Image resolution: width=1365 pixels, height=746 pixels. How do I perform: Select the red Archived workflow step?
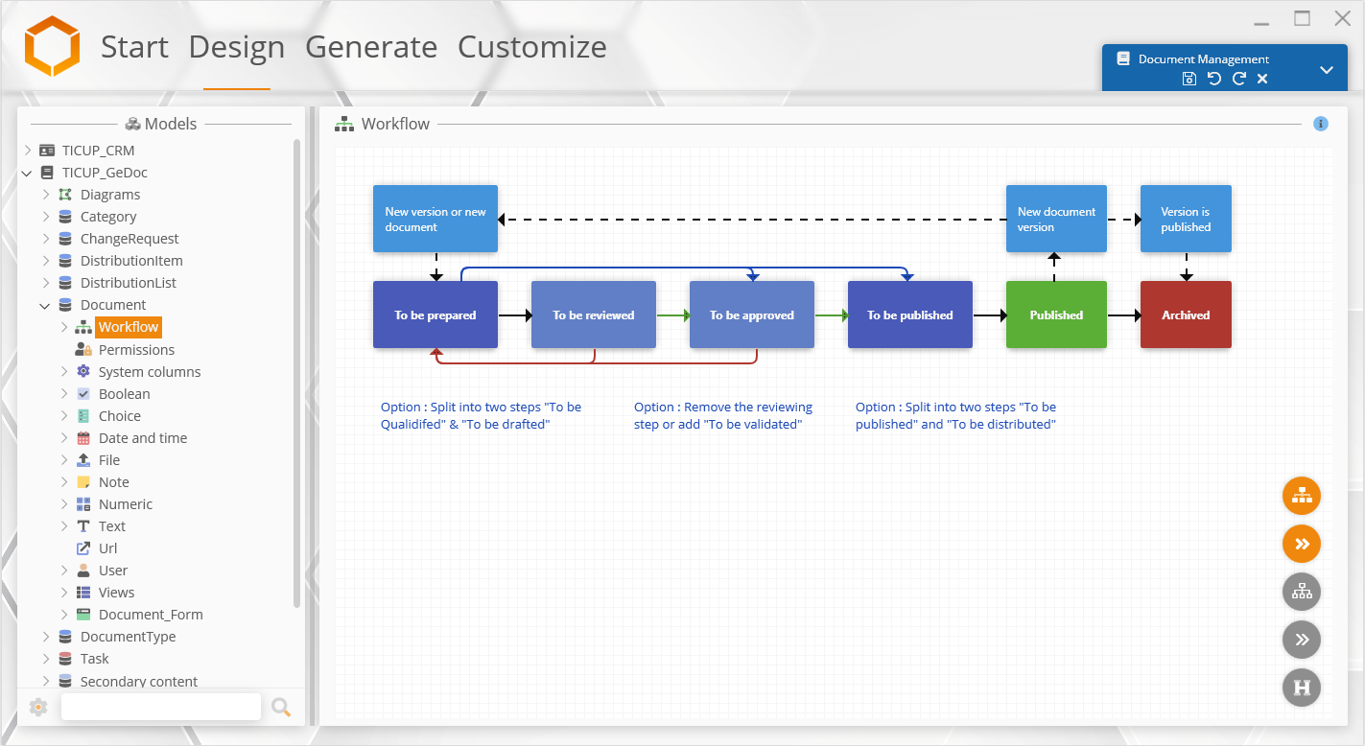pos(1186,315)
